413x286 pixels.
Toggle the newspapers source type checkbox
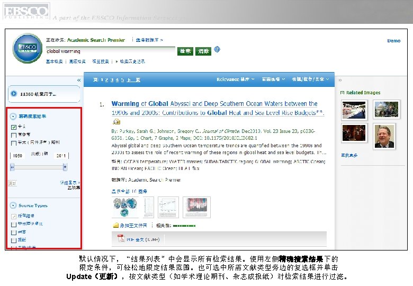(14, 240)
